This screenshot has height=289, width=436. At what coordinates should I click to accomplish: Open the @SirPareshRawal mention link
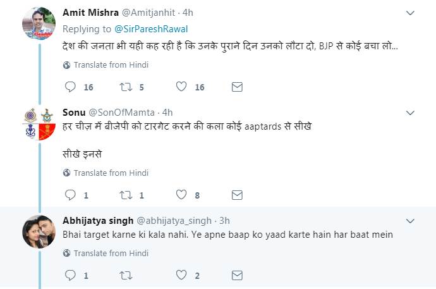point(151,29)
